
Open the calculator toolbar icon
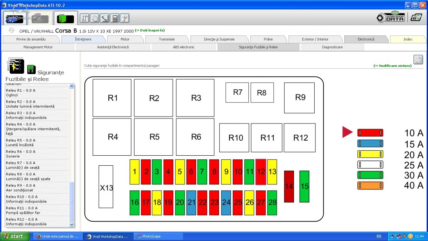coord(115,18)
